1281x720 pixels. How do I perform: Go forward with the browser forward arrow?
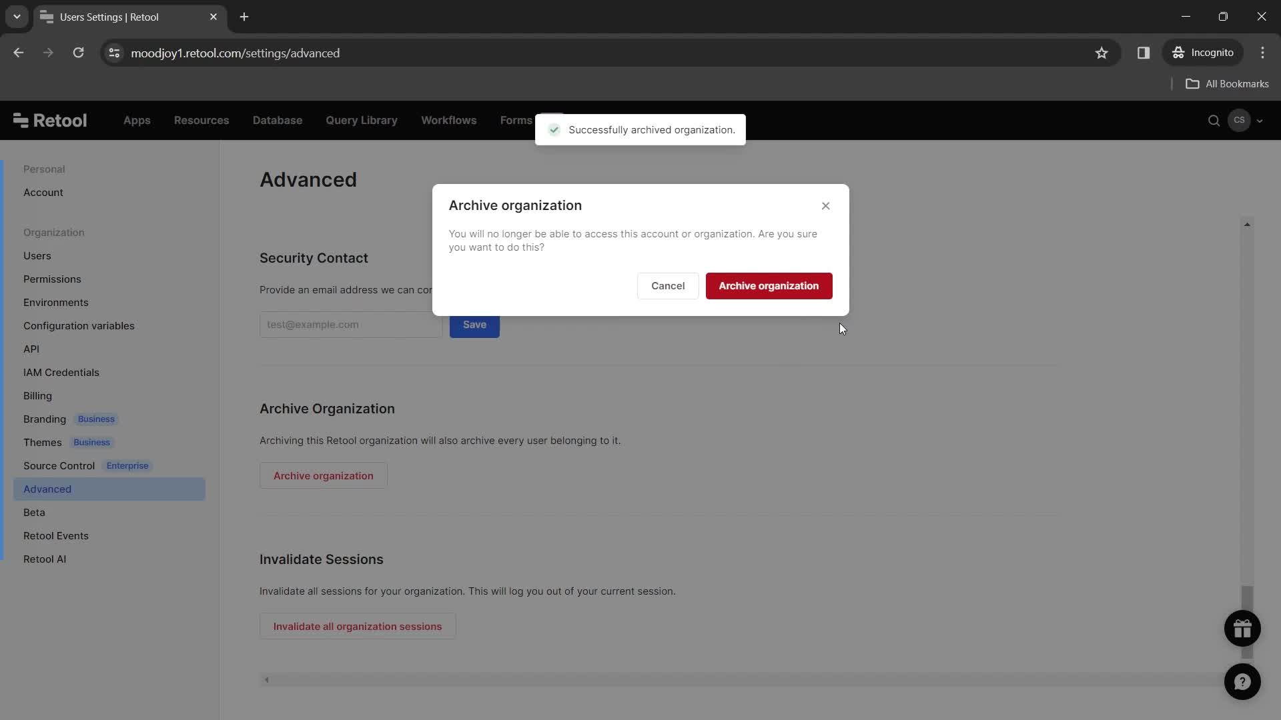point(48,53)
